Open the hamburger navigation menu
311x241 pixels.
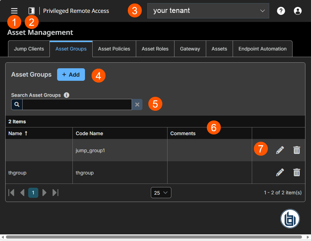(14, 11)
